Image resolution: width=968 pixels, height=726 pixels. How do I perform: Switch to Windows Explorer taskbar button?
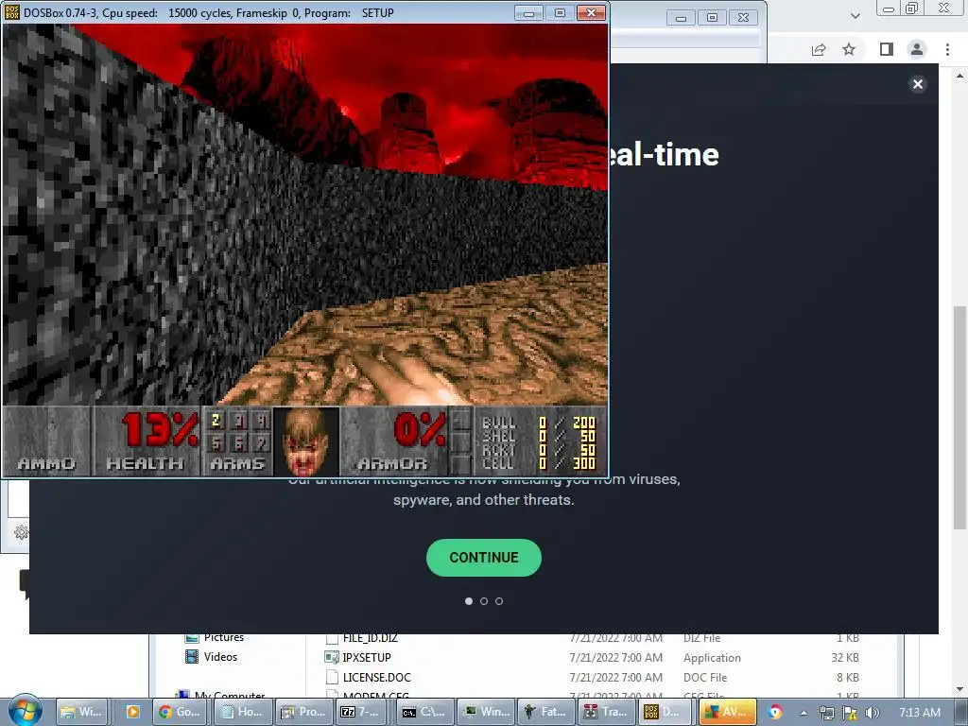81,712
